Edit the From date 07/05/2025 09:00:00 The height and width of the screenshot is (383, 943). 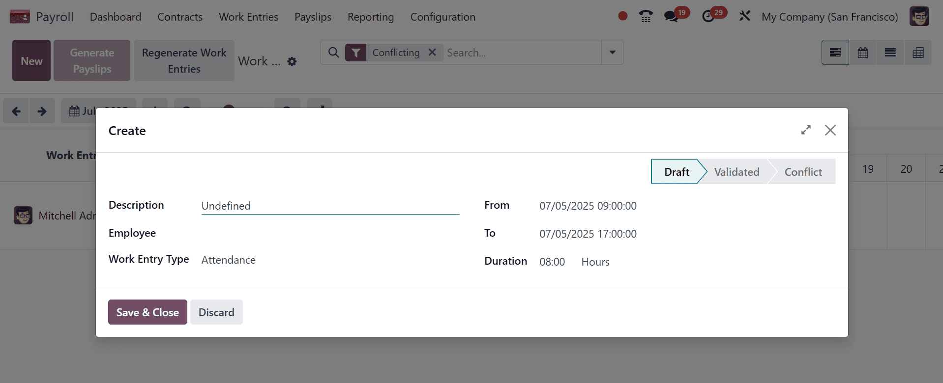pyautogui.click(x=588, y=206)
